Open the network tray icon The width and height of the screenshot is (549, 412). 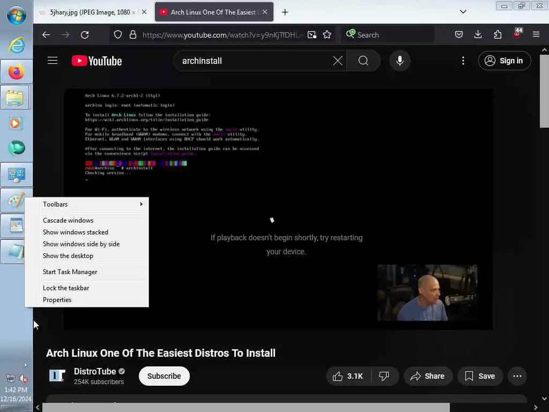11,378
